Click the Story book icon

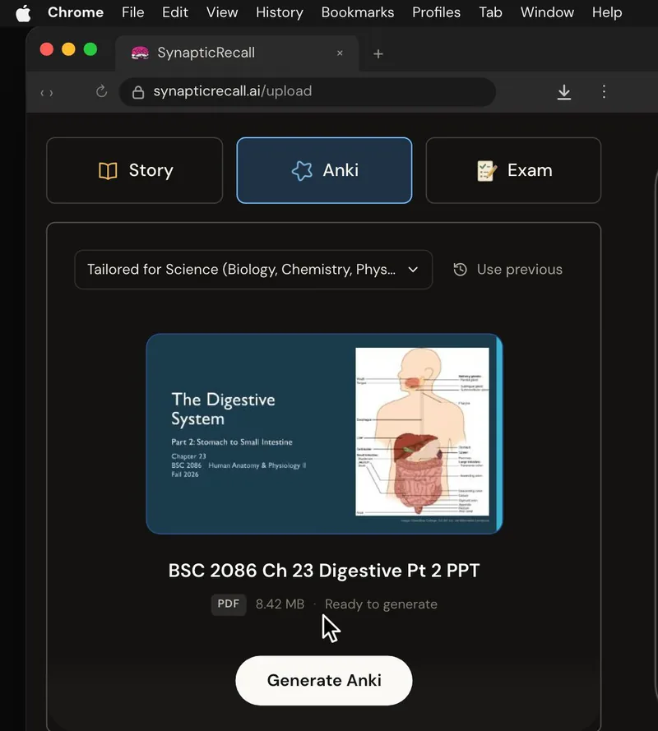(108, 171)
